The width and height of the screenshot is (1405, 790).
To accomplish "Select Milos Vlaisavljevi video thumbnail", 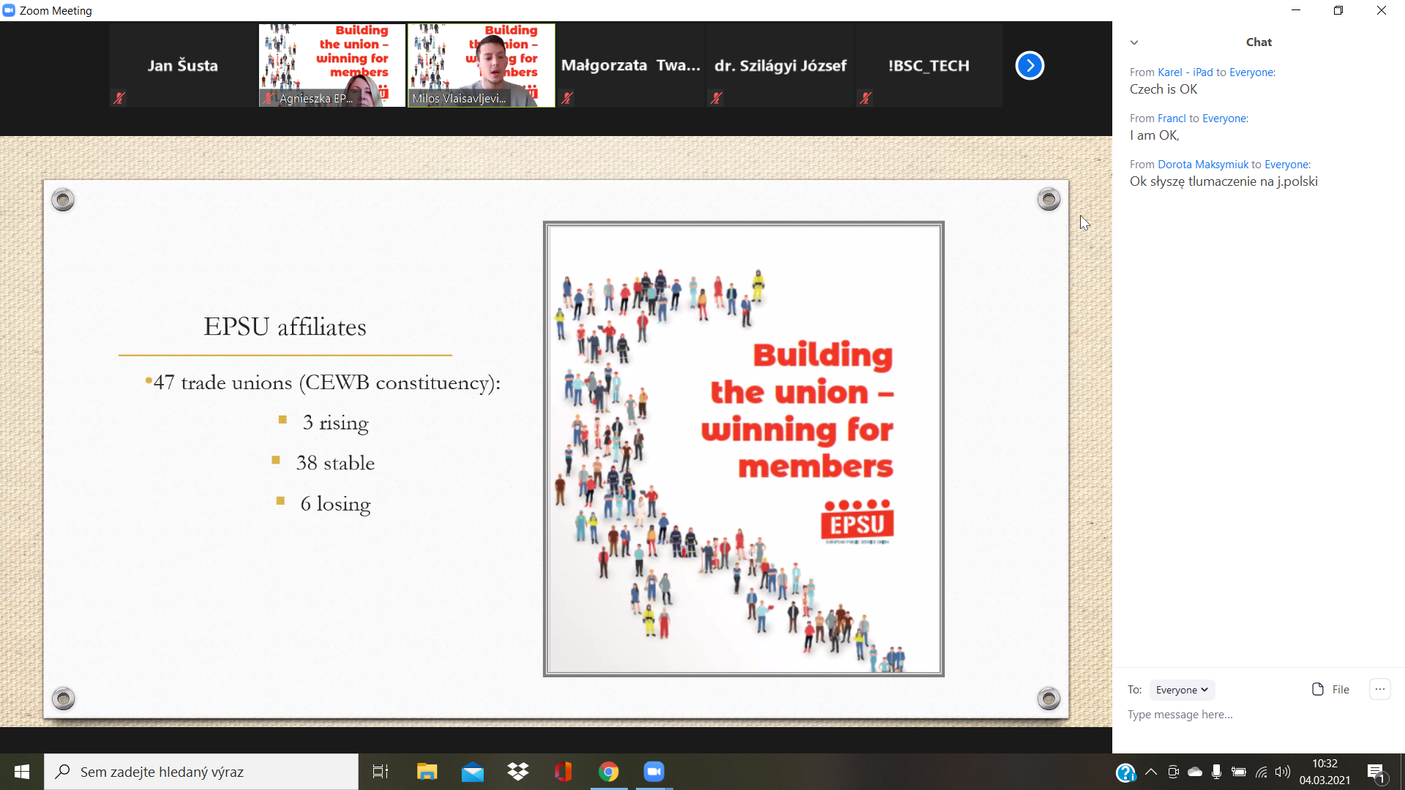I will click(482, 65).
